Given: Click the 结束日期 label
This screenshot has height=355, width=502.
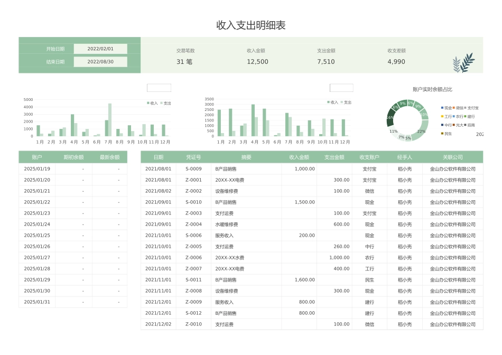Looking at the screenshot, I should pos(55,61).
